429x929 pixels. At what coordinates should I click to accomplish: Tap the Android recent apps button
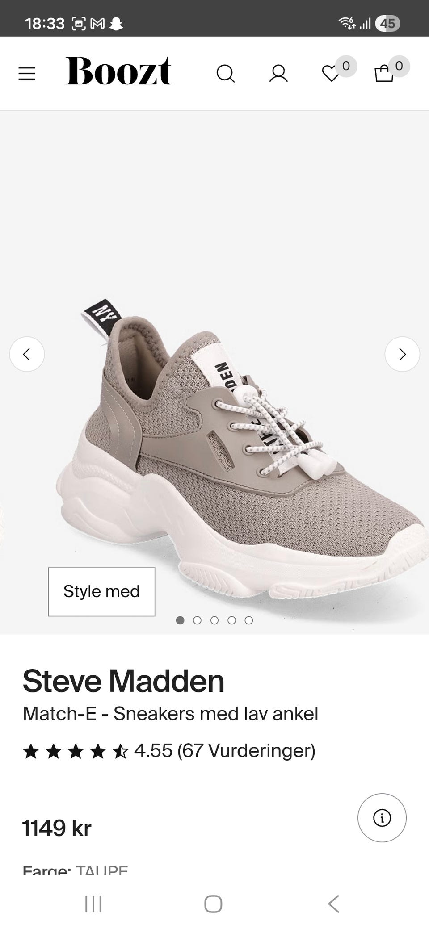93,904
